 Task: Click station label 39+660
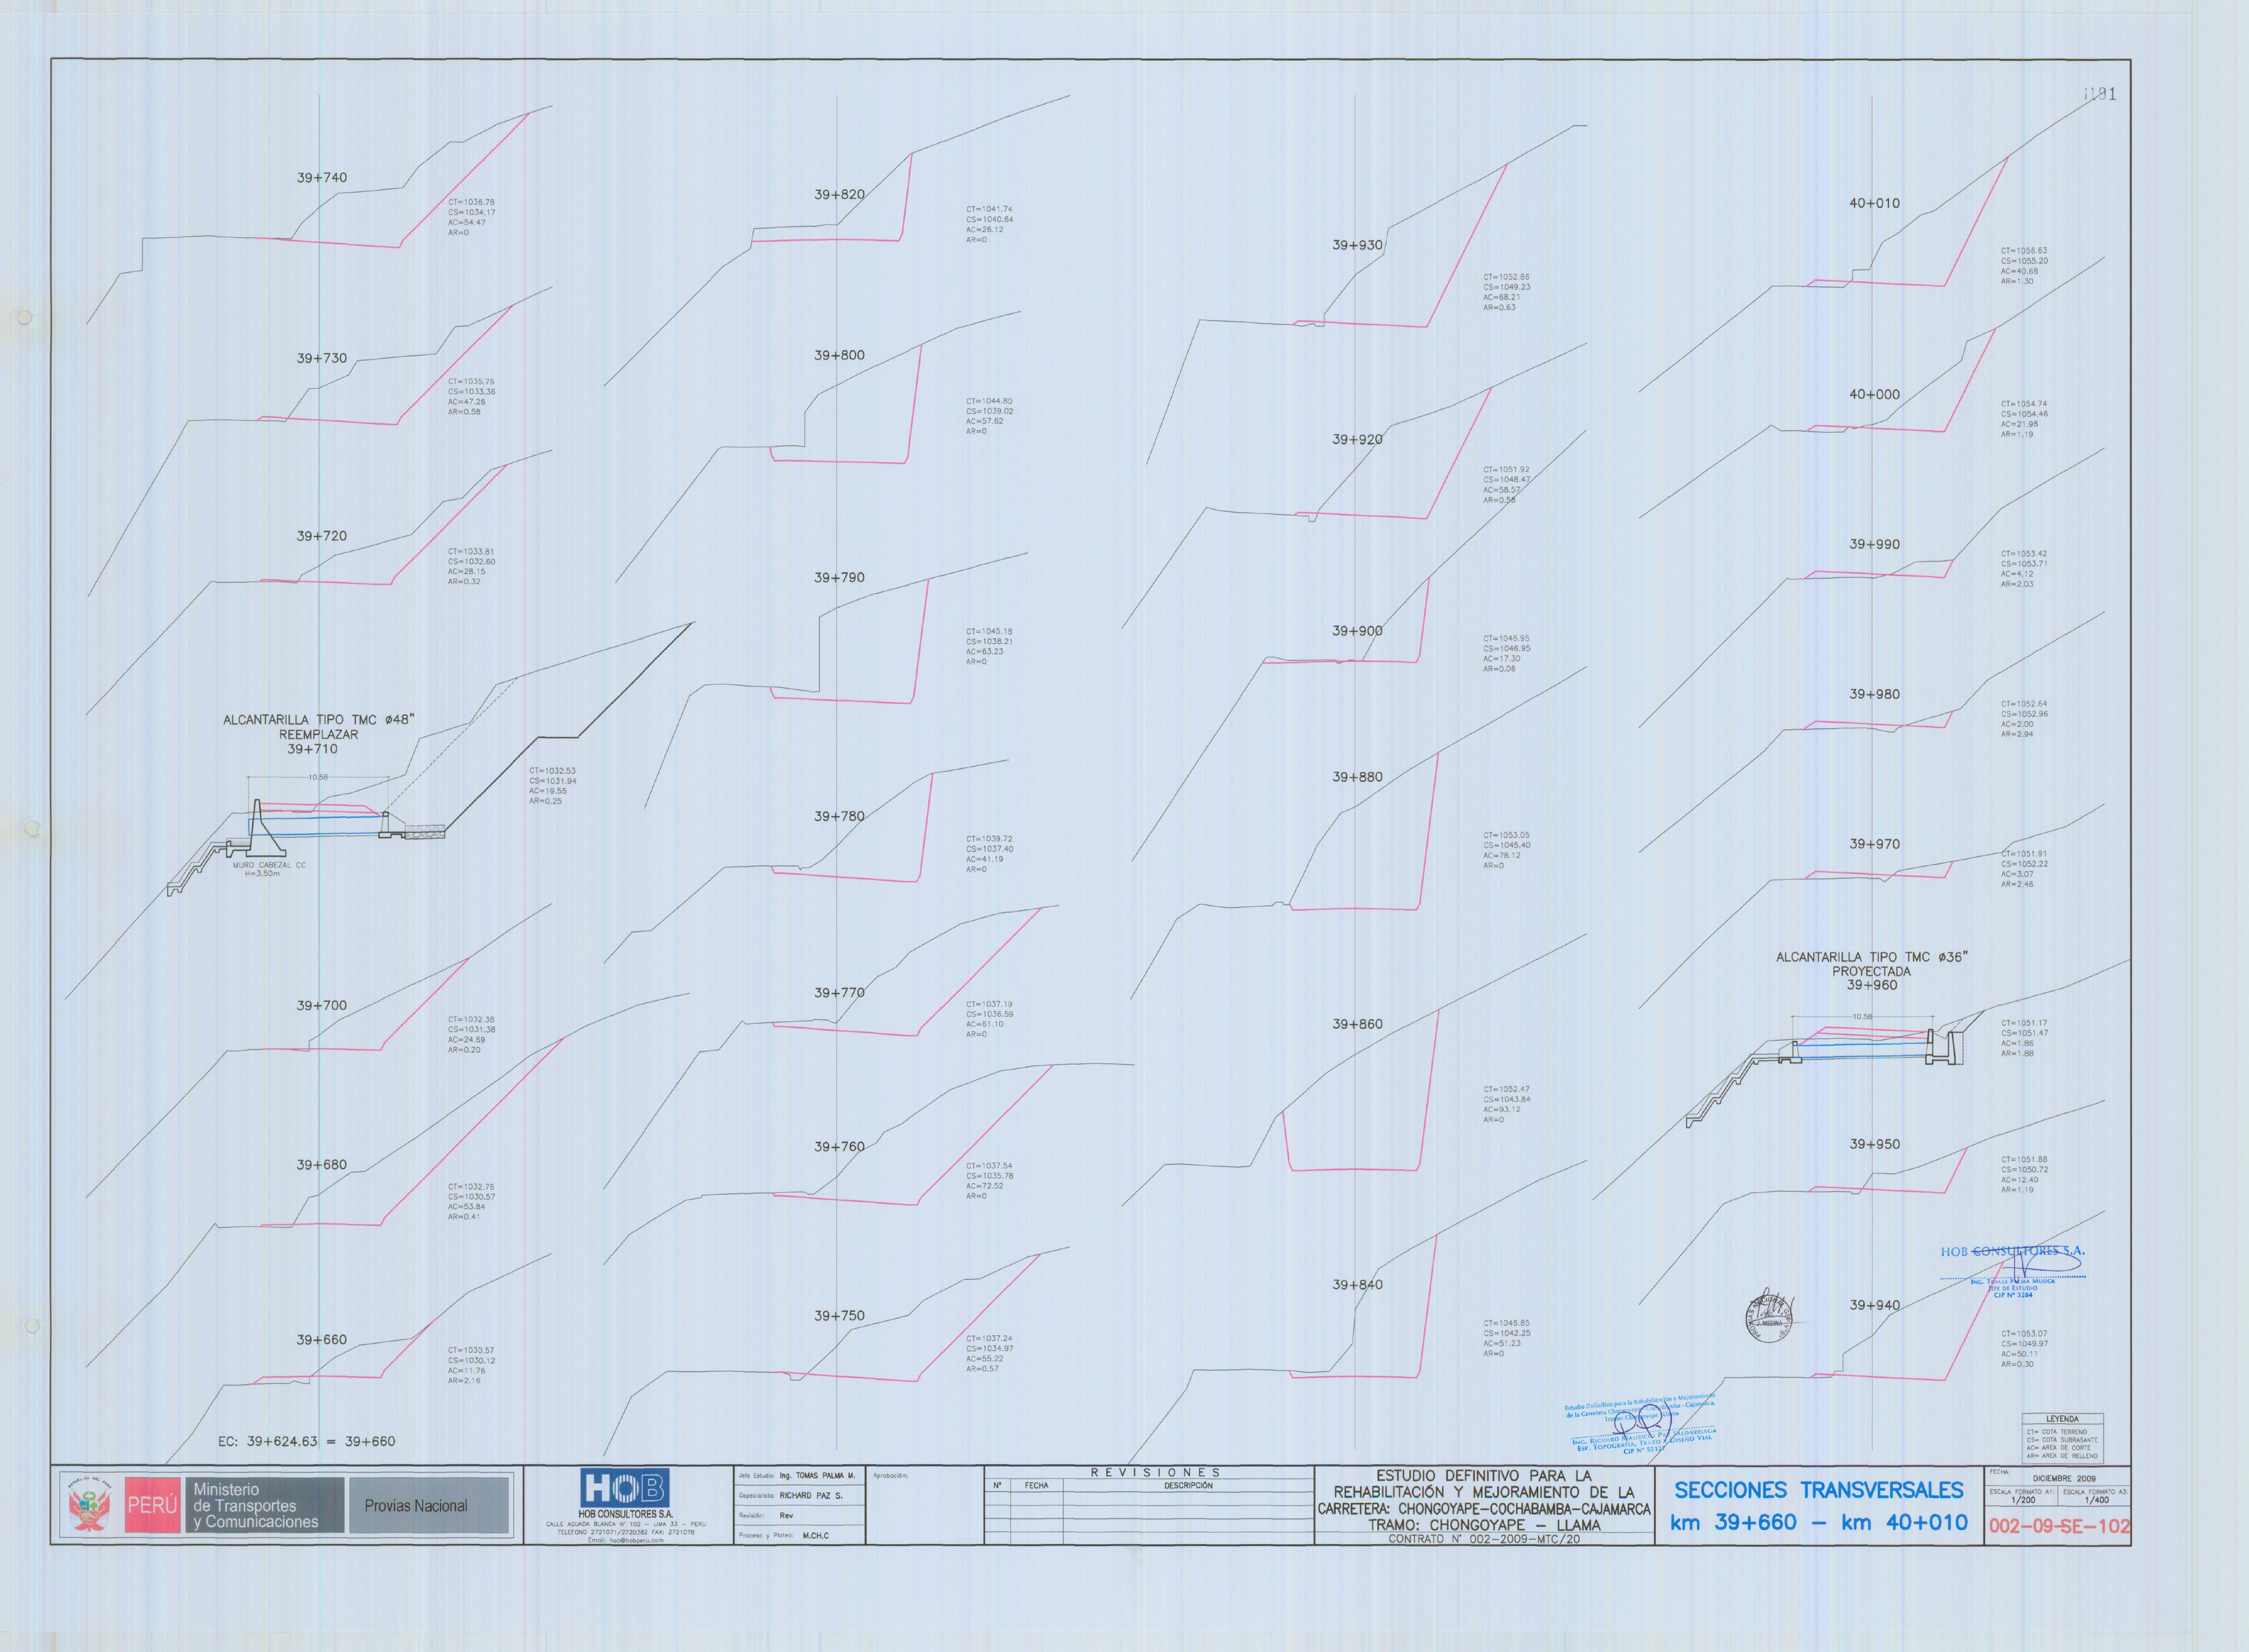click(x=322, y=1339)
